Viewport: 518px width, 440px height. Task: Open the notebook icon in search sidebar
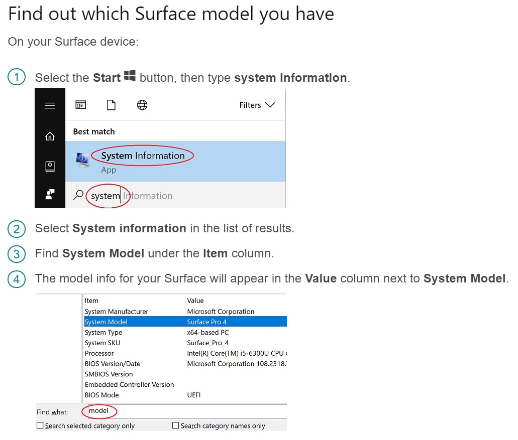pos(50,166)
